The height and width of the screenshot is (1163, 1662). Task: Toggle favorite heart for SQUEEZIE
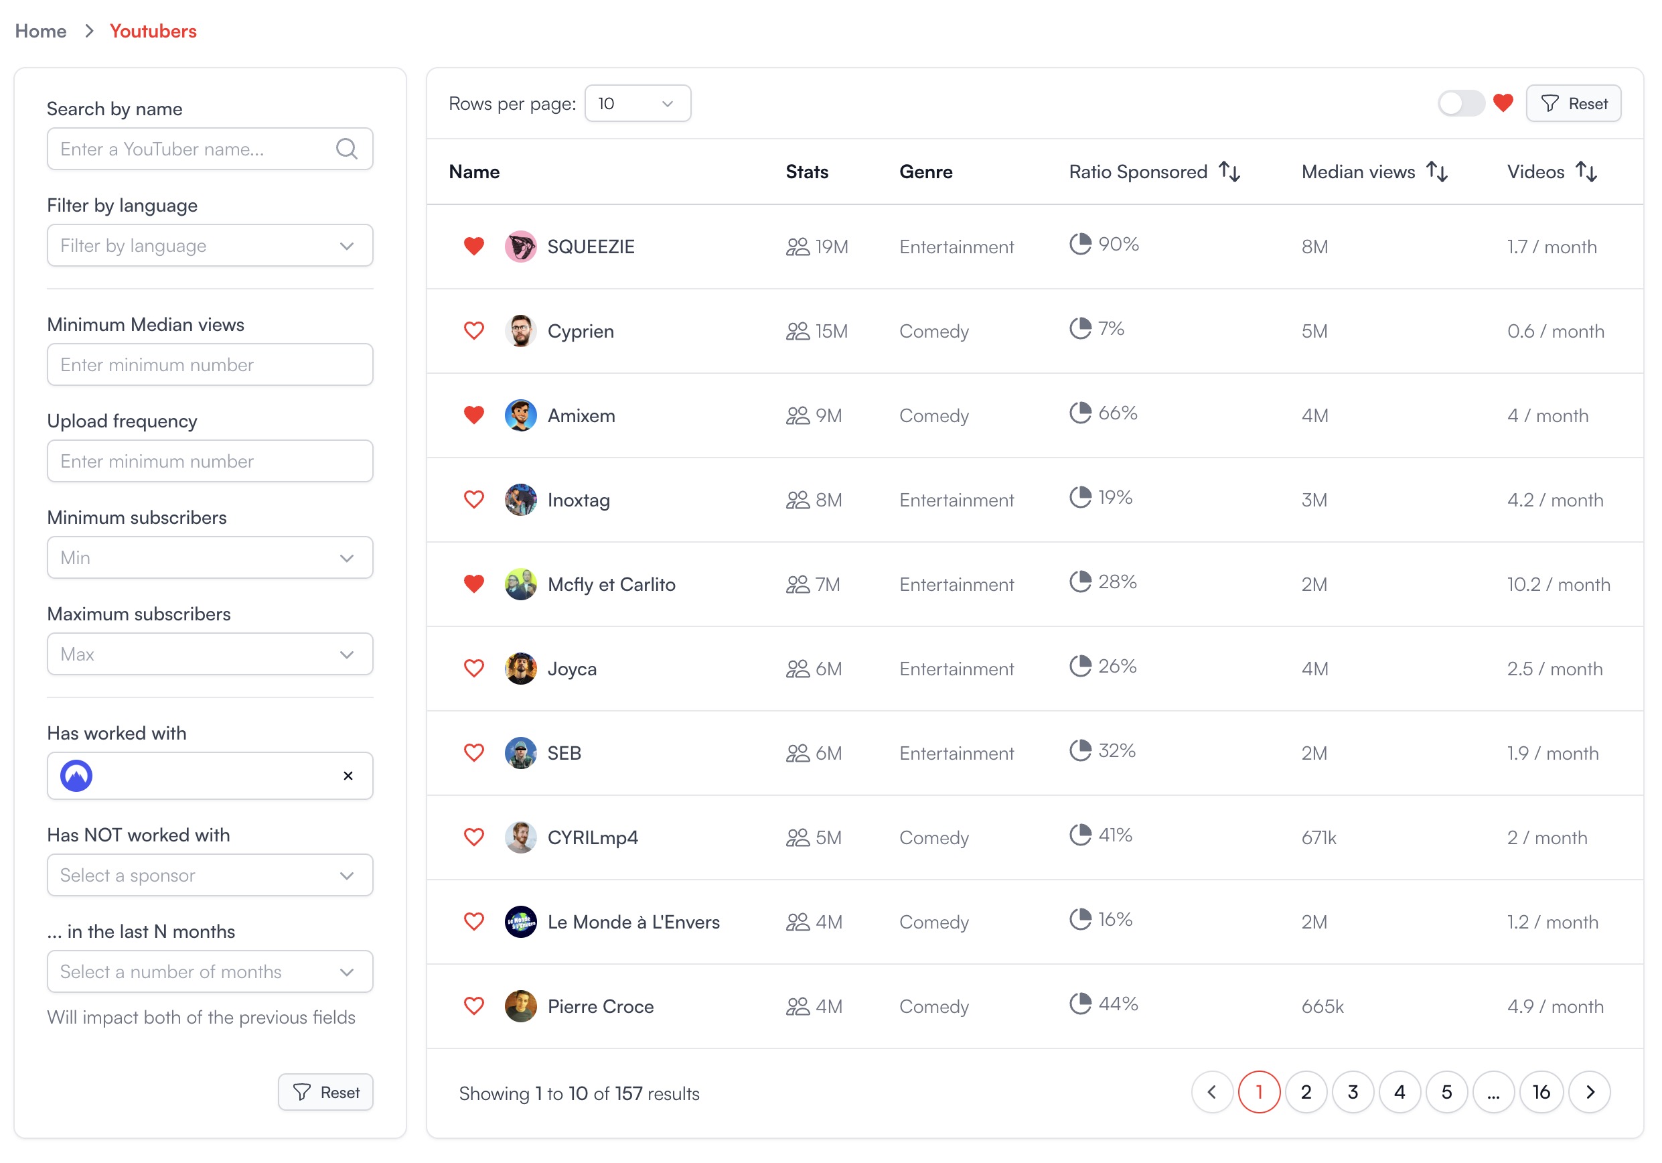(473, 247)
